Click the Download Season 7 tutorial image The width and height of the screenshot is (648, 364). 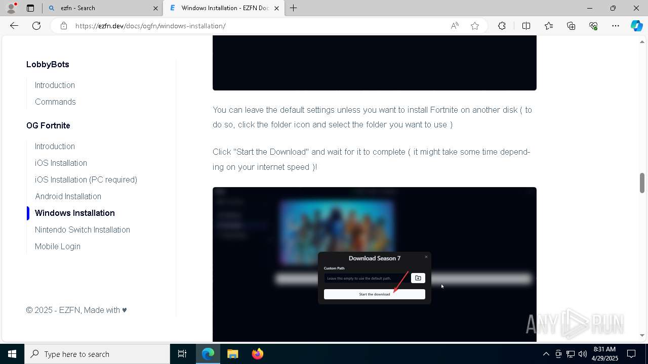tap(375, 264)
